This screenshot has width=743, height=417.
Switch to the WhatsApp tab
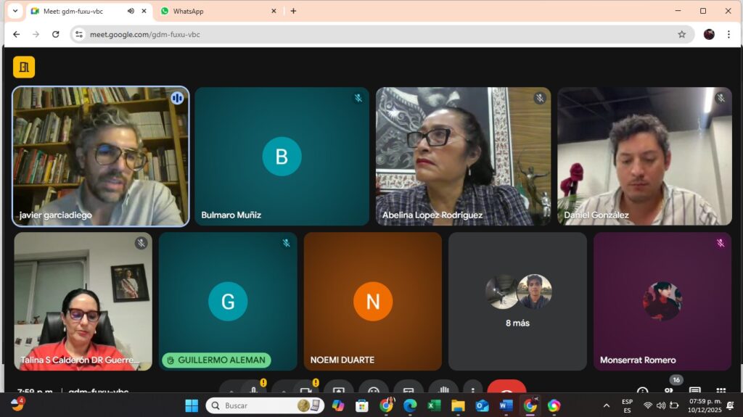click(210, 11)
